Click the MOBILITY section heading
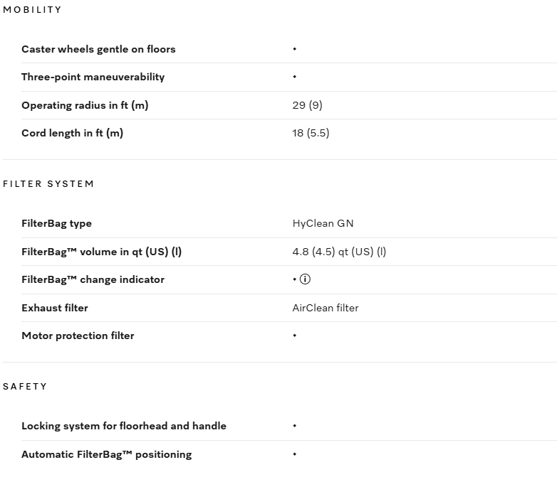The width and height of the screenshot is (557, 477). [x=32, y=10]
